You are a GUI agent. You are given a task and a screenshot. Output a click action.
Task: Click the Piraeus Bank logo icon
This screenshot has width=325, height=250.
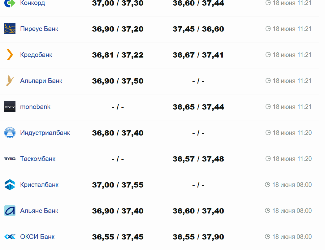click(10, 29)
